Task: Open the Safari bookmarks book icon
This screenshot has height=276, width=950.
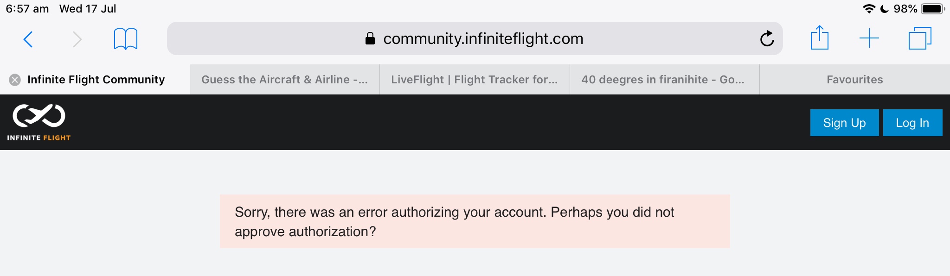Action: (x=126, y=39)
